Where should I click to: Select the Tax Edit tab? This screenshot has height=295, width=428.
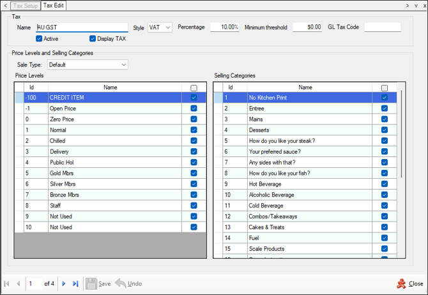click(x=54, y=5)
